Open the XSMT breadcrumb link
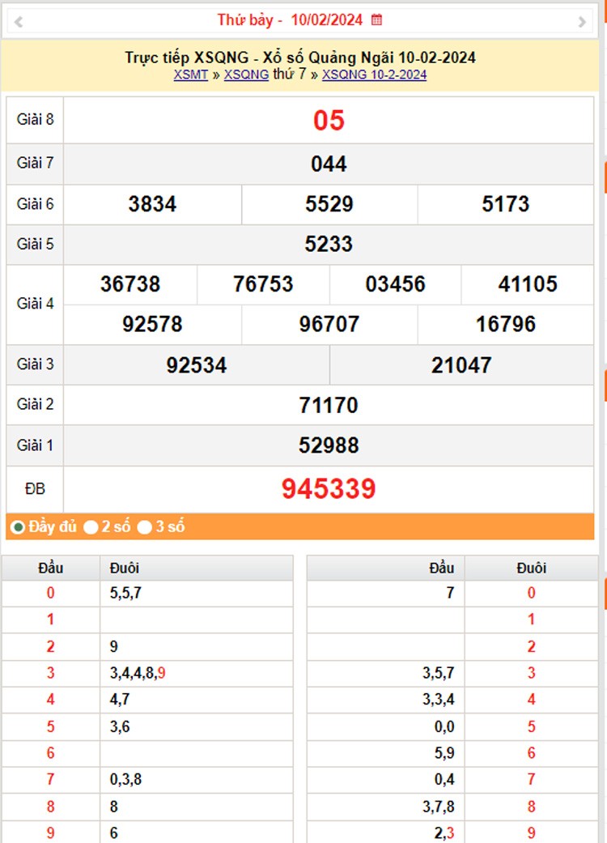The width and height of the screenshot is (607, 843). 190,75
